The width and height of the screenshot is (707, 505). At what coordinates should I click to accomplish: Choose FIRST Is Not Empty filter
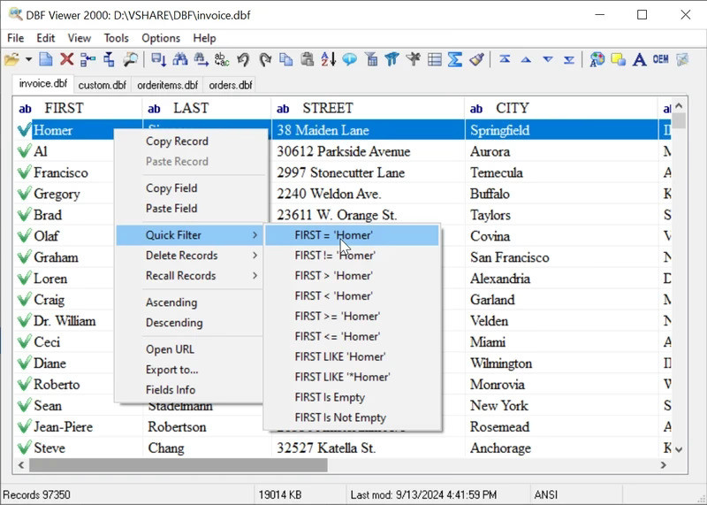coord(352,418)
